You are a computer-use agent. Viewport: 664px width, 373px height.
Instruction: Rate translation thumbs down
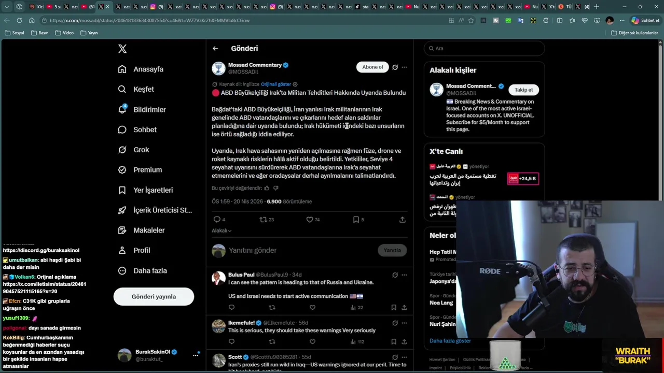pos(276,188)
